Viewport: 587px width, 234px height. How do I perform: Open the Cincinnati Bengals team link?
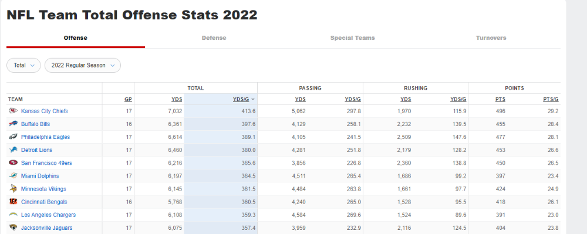pyautogui.click(x=44, y=202)
